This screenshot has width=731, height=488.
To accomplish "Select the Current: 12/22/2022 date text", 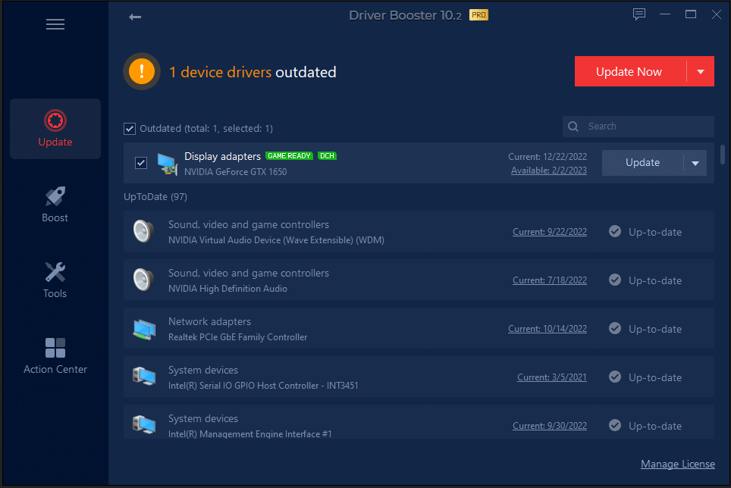I will 547,156.
